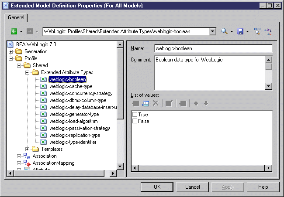284x197 pixels.
Task: Click in the Comment text area
Action: tap(210, 73)
